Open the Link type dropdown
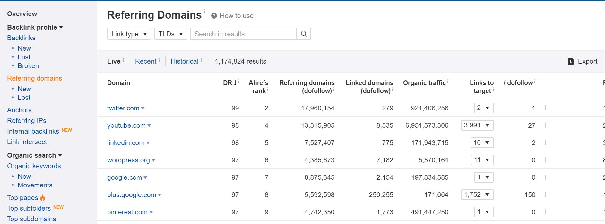The width and height of the screenshot is (605, 224). (x=129, y=34)
